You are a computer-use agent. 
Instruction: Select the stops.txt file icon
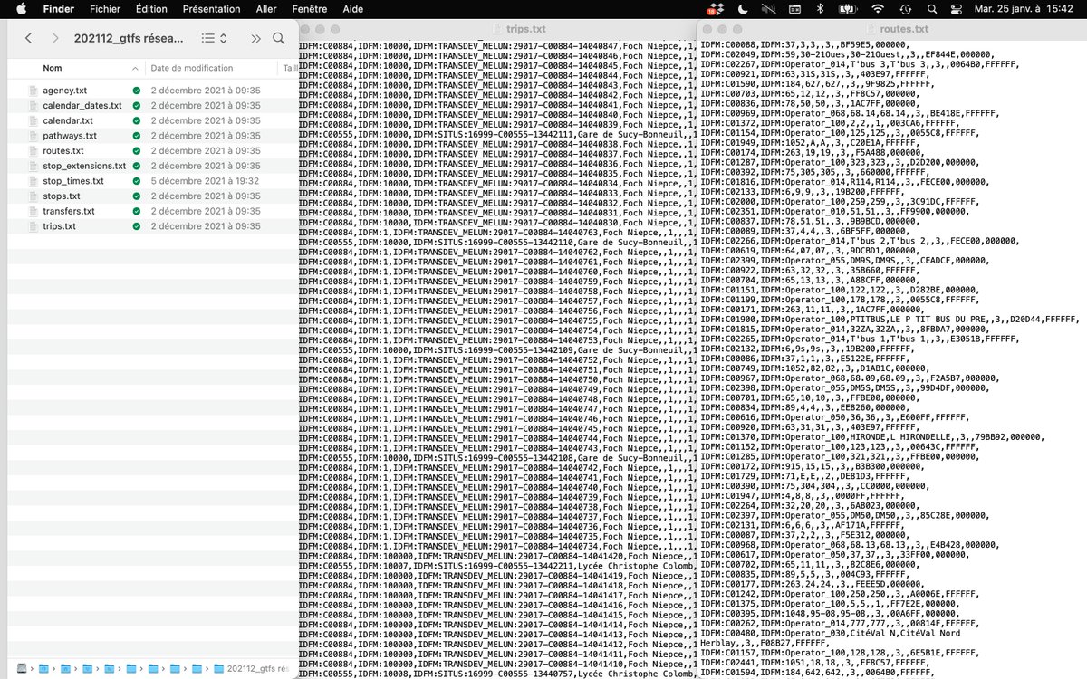point(34,196)
